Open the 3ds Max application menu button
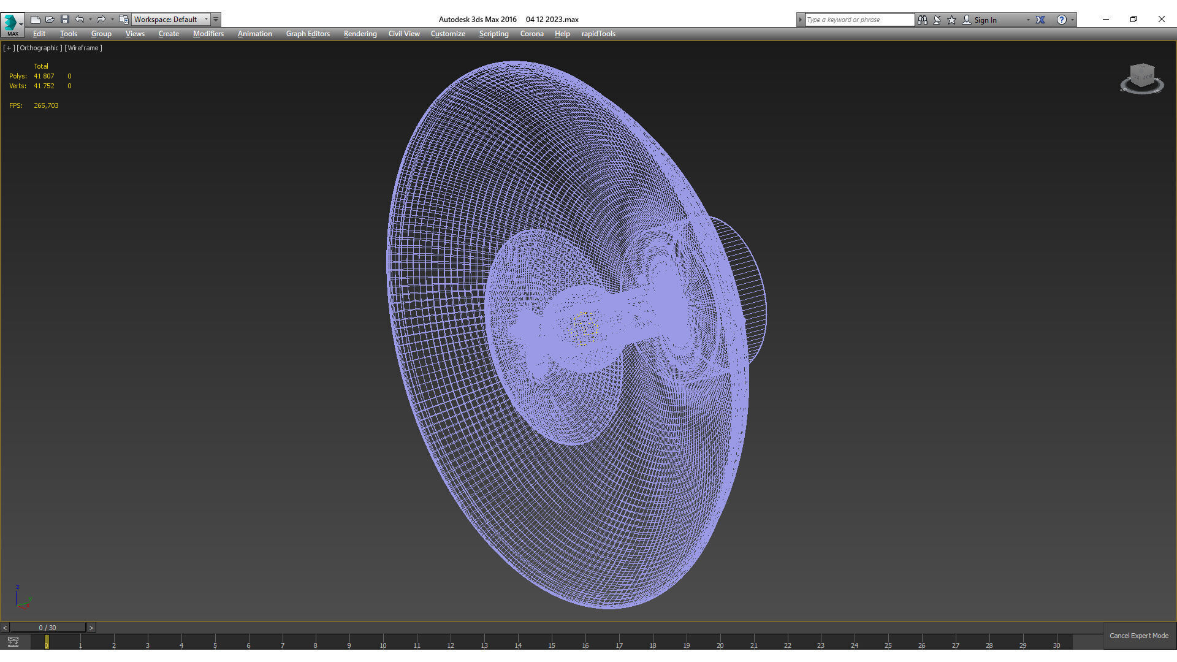1177x662 pixels. pyautogui.click(x=12, y=25)
